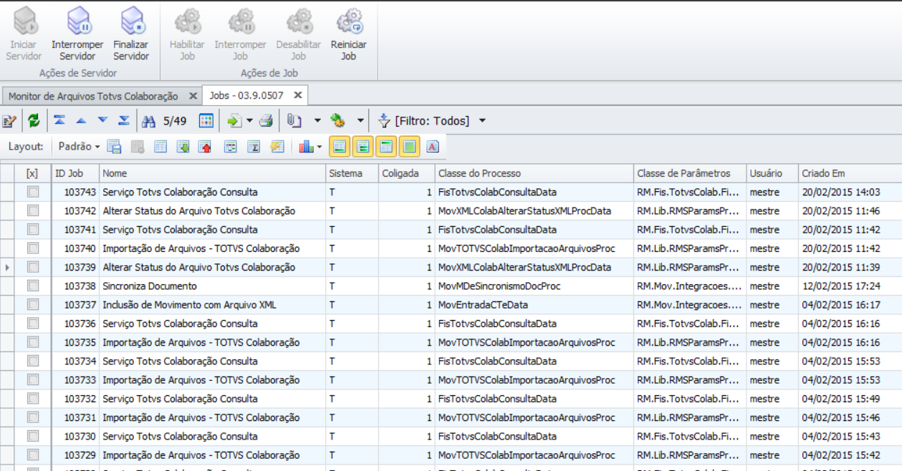Click the red letter A formatting icon

tap(433, 147)
